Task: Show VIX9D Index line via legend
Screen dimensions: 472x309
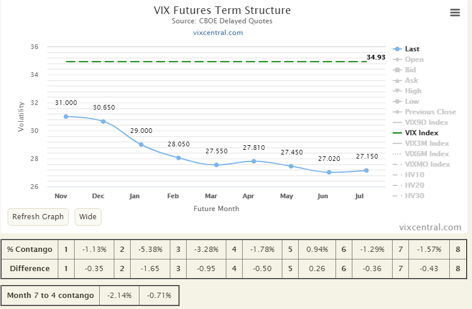Action: (426, 122)
